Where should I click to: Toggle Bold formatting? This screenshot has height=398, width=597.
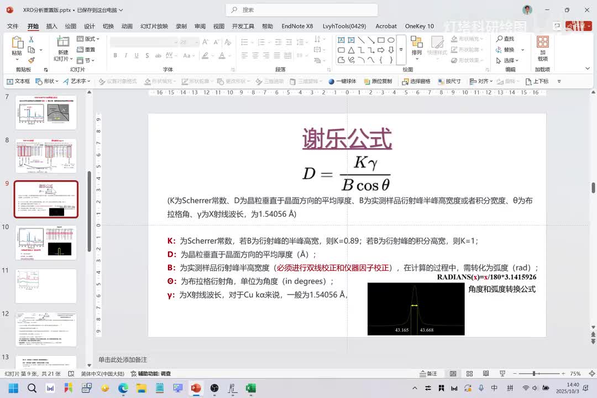(116, 56)
